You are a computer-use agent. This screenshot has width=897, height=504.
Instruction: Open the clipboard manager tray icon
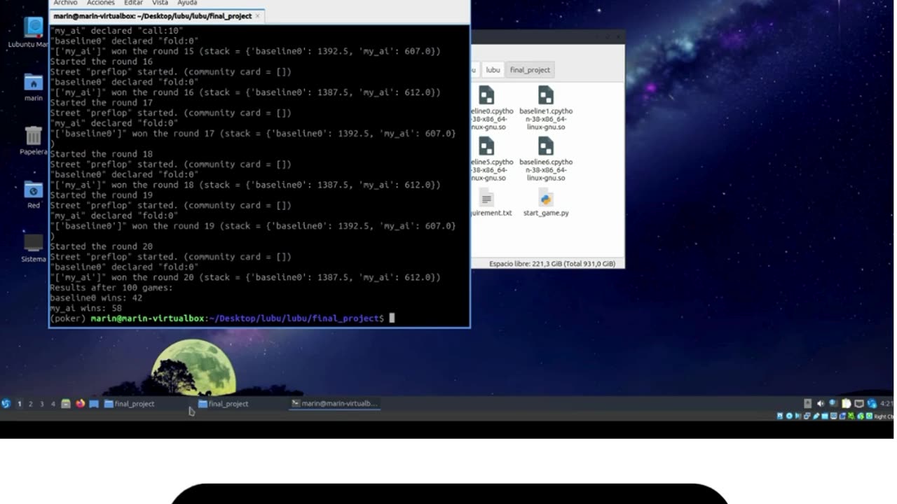point(847,403)
